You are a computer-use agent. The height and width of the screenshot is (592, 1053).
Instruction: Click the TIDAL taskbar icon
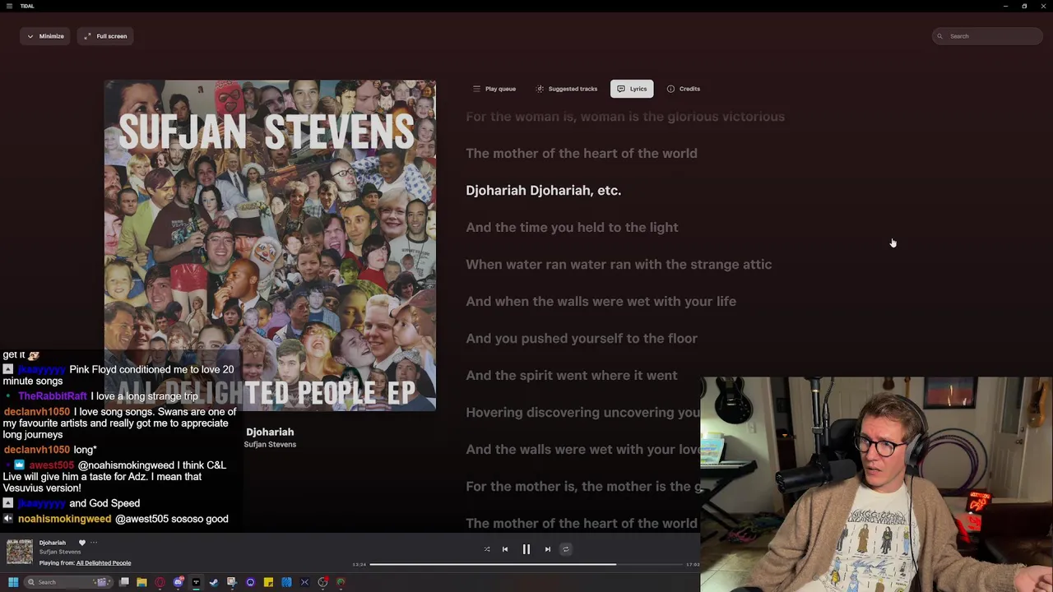coord(196,582)
